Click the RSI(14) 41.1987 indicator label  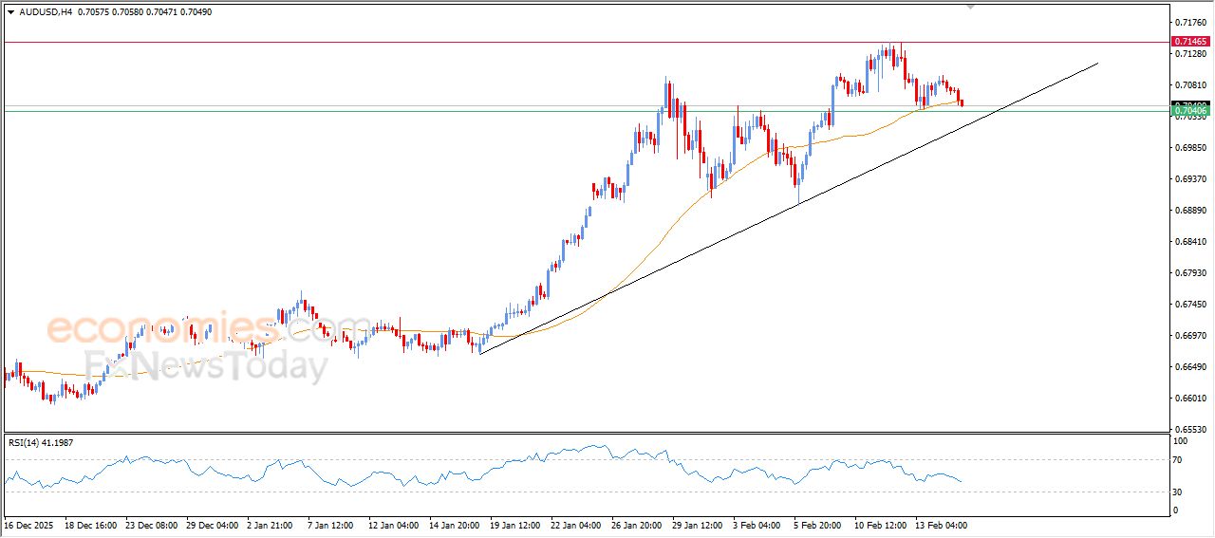click(55, 442)
